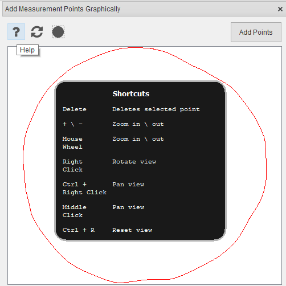Select the dotted circle point-selection tool

click(x=58, y=32)
